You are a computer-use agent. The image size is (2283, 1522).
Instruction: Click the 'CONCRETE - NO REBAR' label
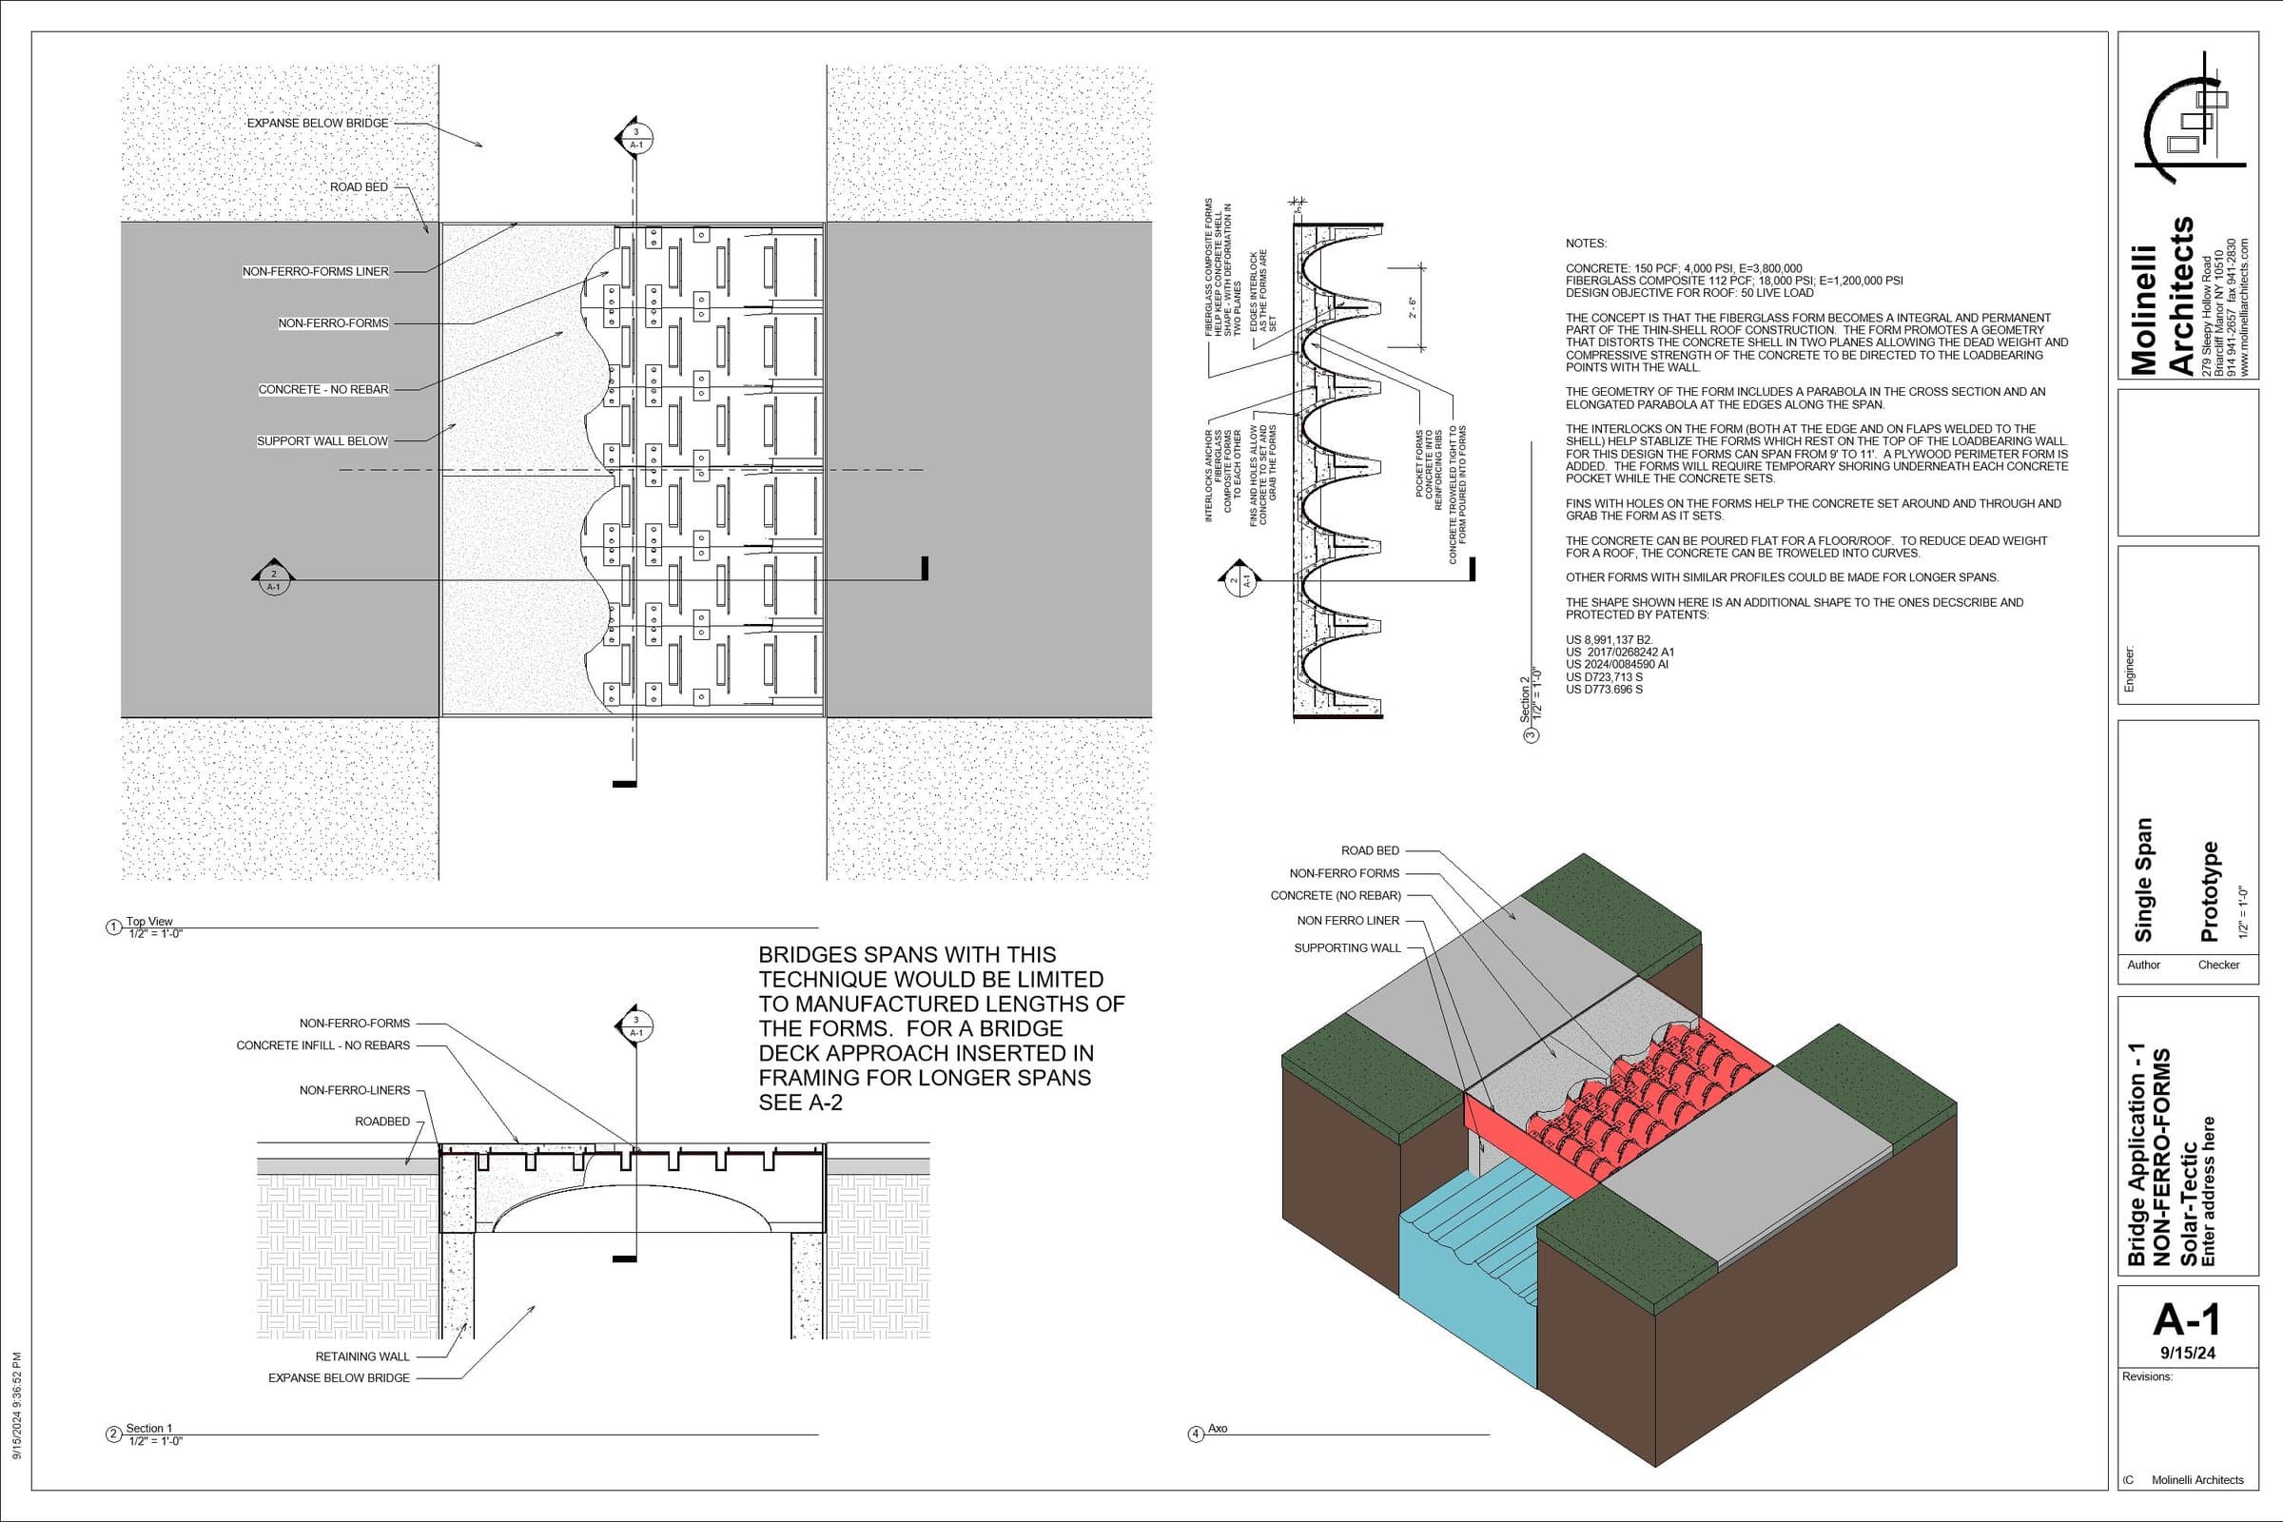tap(323, 389)
